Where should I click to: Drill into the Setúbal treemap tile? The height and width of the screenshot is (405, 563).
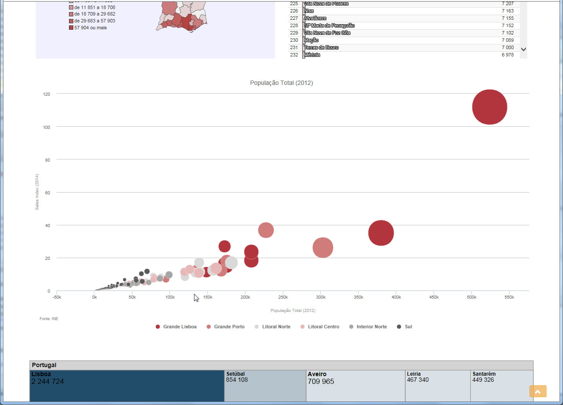click(x=265, y=386)
